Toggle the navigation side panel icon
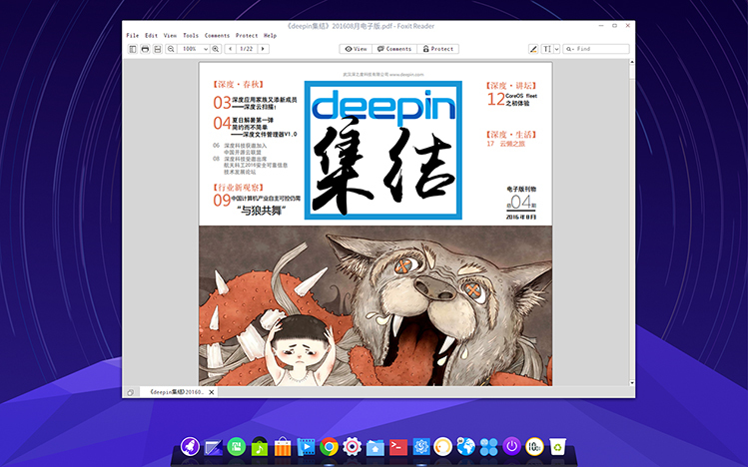The image size is (748, 467). point(133,49)
